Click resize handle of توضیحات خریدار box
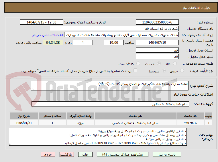The image size is (218, 162). click(10, 144)
